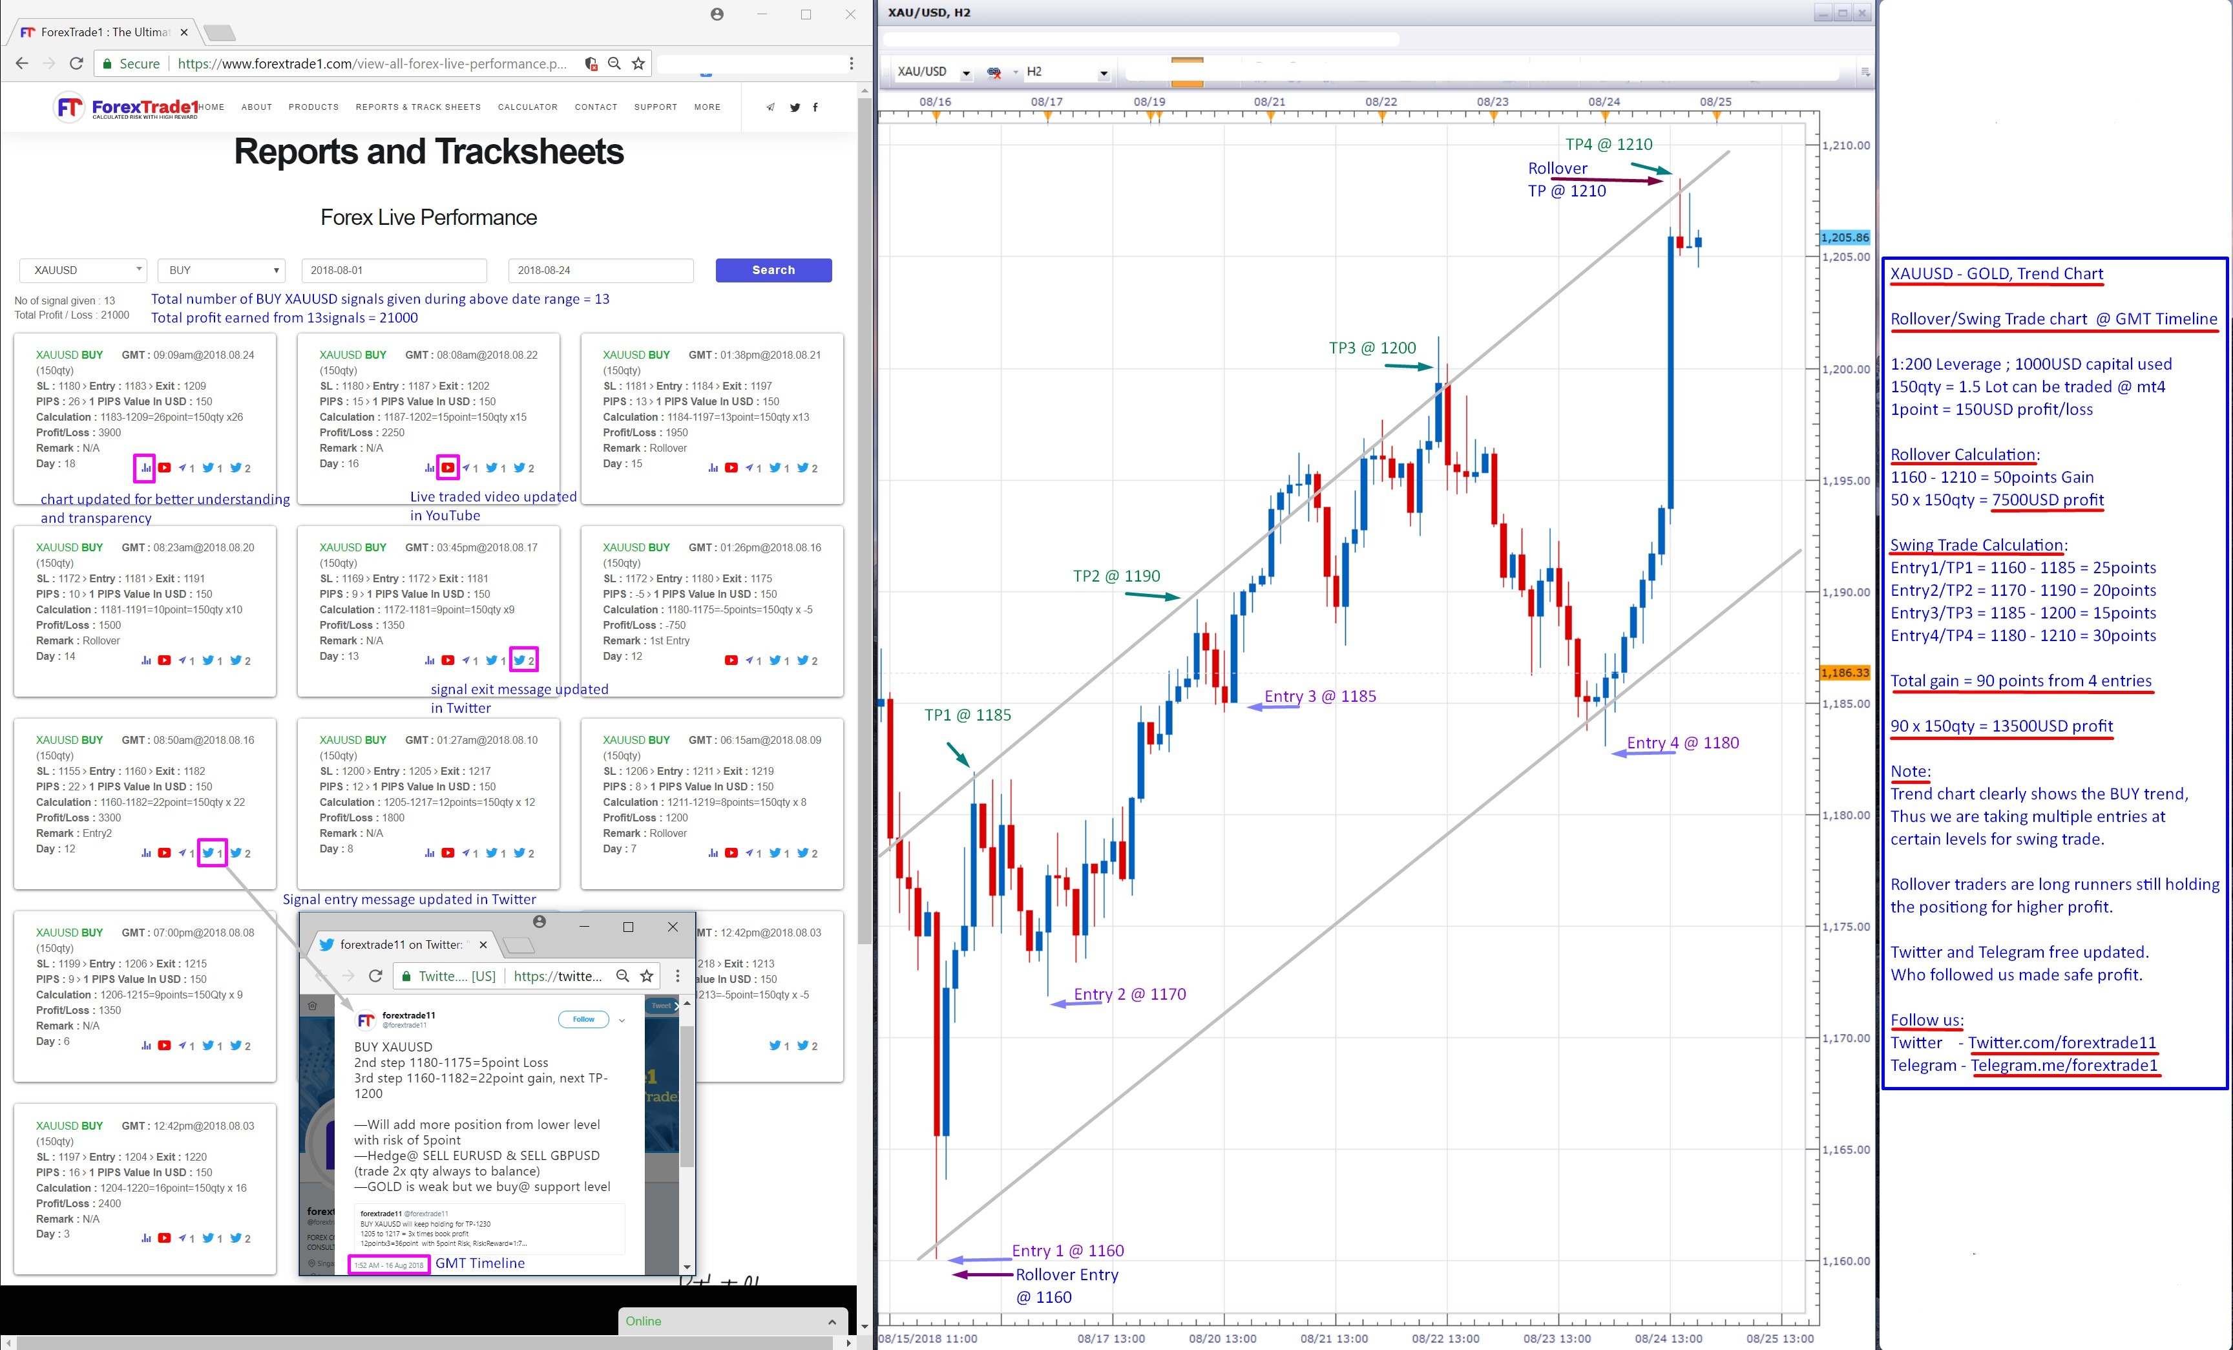Click the 1,205.86 current price marker
Screen dimensions: 2233x1350
click(1845, 238)
